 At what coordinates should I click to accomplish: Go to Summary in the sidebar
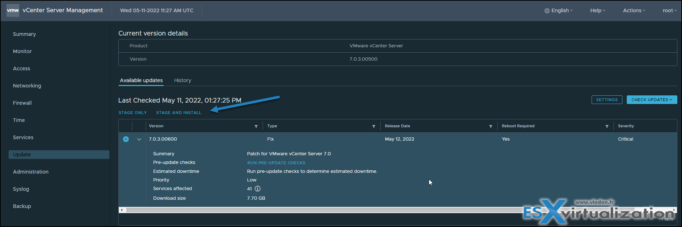point(24,34)
